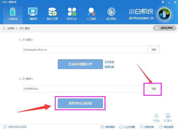Return with the 返回主菜单 button
Screen dimensions: 178x135
165,28
